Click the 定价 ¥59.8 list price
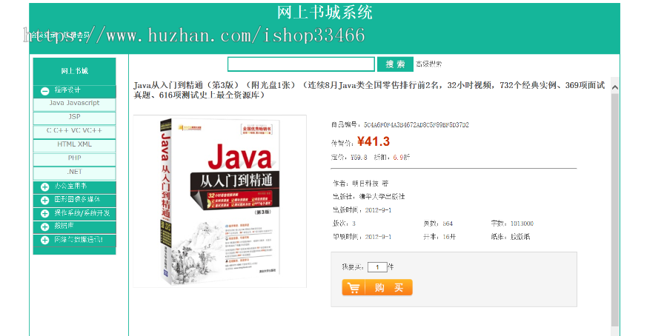Image resolution: width=667 pixels, height=336 pixels. (x=349, y=157)
